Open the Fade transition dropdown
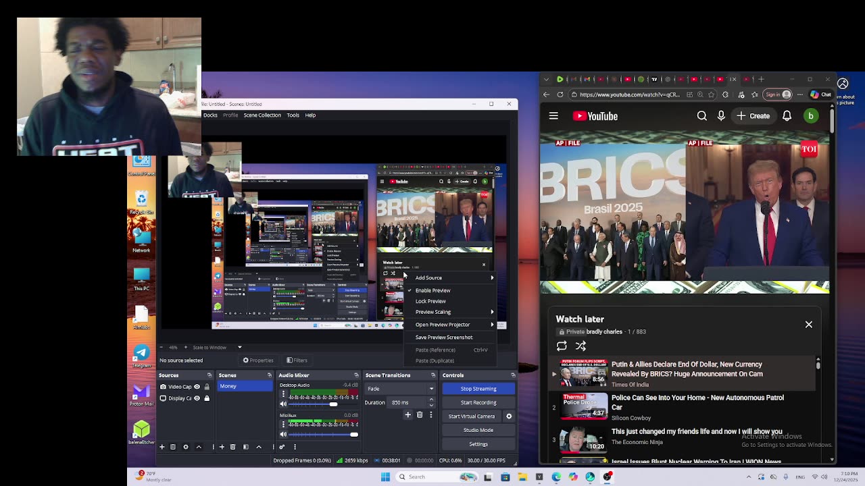Viewport: 865px width, 486px height. tap(400, 389)
